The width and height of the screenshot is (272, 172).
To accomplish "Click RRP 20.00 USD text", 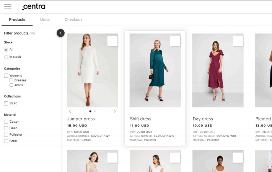I will point(204,132).
